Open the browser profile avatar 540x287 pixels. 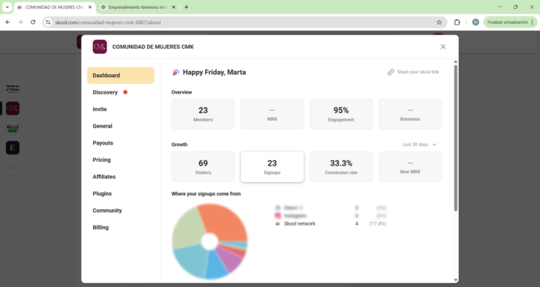pos(475,22)
